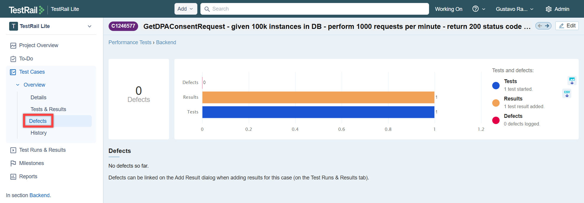This screenshot has height=203, width=584.
Task: Click the Edit button
Action: pyautogui.click(x=567, y=26)
